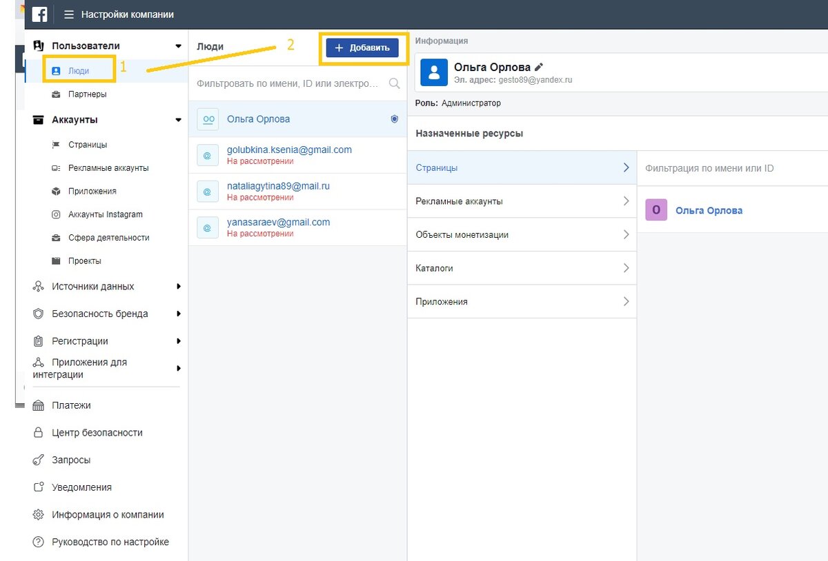This screenshot has width=828, height=561.
Task: Click the Пользователи section icon
Action: tap(39, 45)
